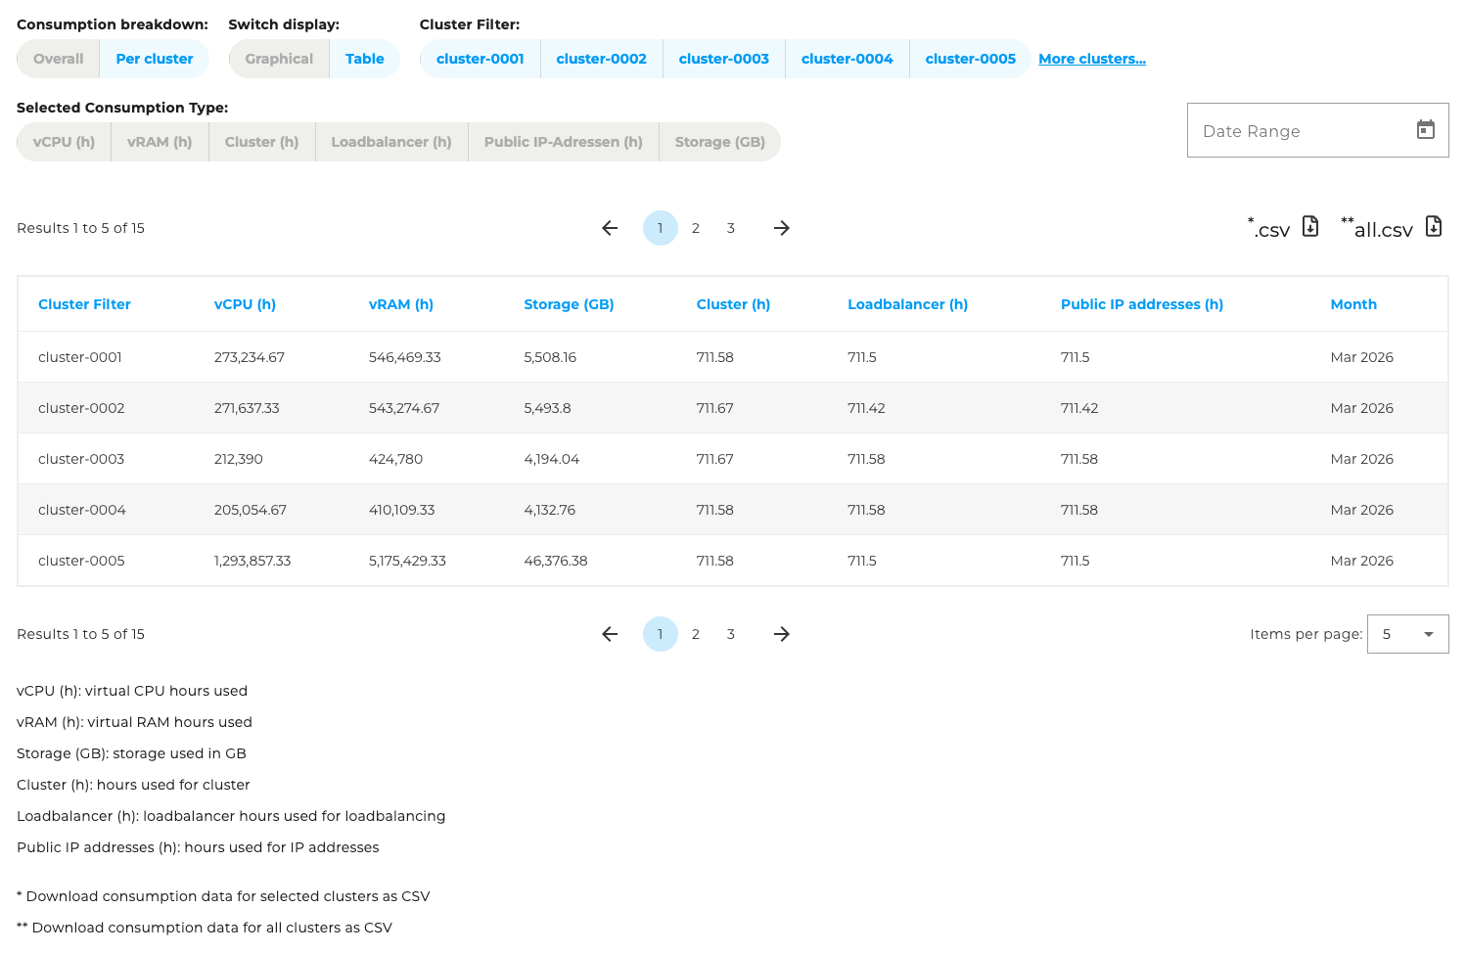Go to page 3 in bottom pagination
This screenshot has width=1466, height=953.
tap(731, 634)
